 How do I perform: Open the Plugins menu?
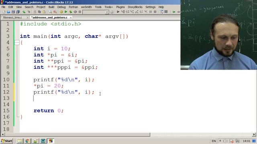pyautogui.click(x=120, y=7)
